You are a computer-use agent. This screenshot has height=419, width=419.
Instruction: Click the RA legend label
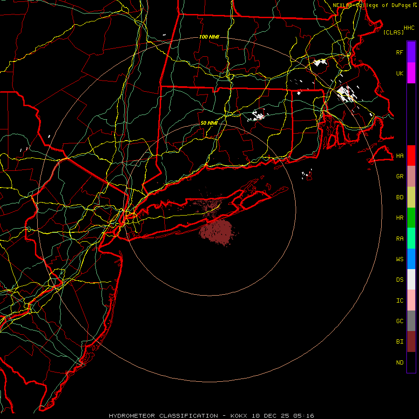[x=399, y=239]
